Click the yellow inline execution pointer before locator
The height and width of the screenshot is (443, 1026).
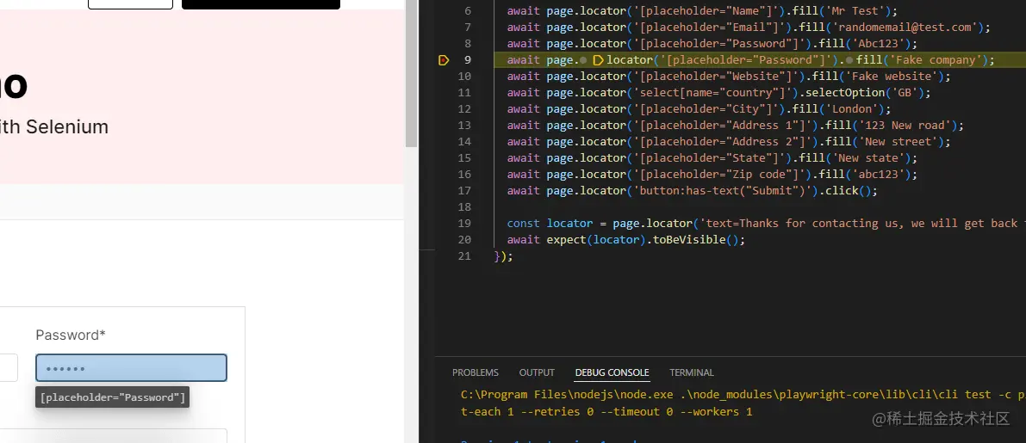(x=597, y=60)
